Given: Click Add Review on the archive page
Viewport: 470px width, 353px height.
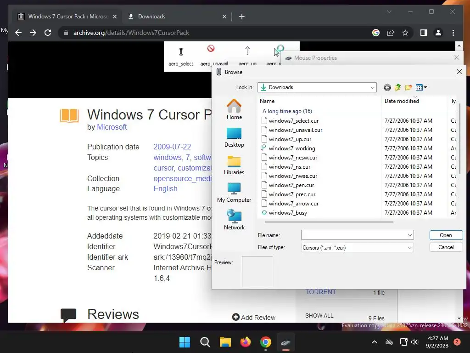Looking at the screenshot, I should click(253, 317).
